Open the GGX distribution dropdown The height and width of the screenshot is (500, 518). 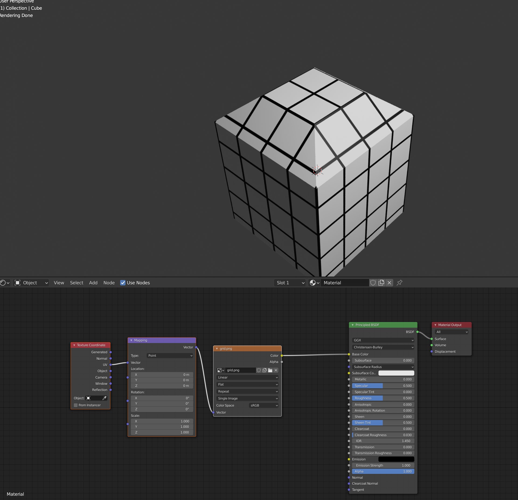tap(383, 340)
